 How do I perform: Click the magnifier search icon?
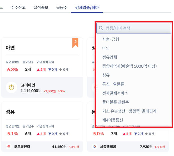tap(101, 28)
